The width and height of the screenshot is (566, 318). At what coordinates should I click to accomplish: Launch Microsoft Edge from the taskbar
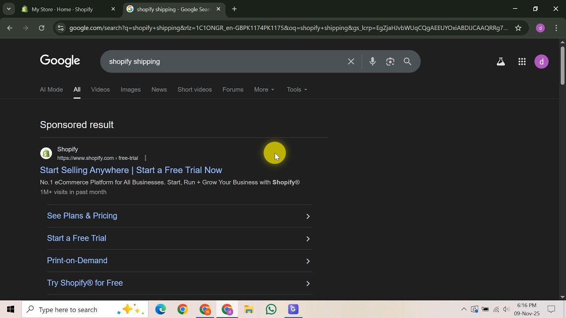point(161,310)
